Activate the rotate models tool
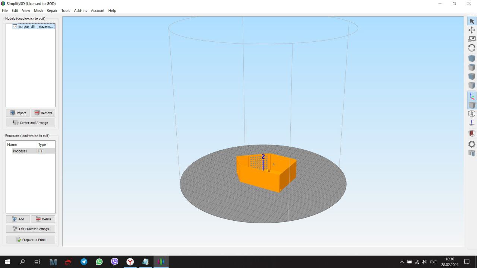Viewport: 477px width, 268px height. [x=472, y=48]
